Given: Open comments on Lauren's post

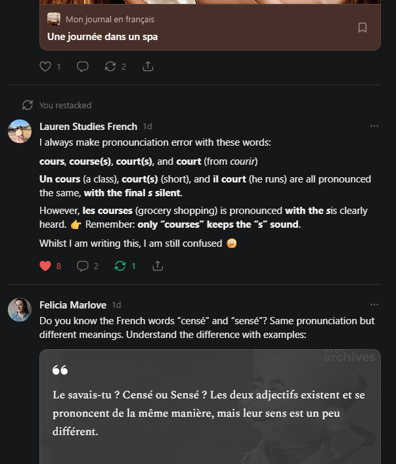Looking at the screenshot, I should (x=83, y=266).
